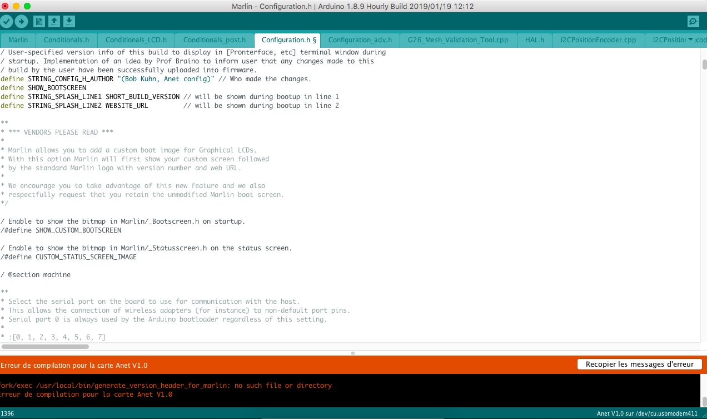707x419 pixels.
Task: Click the Bob Kuhn, Anet config string
Action: point(166,79)
